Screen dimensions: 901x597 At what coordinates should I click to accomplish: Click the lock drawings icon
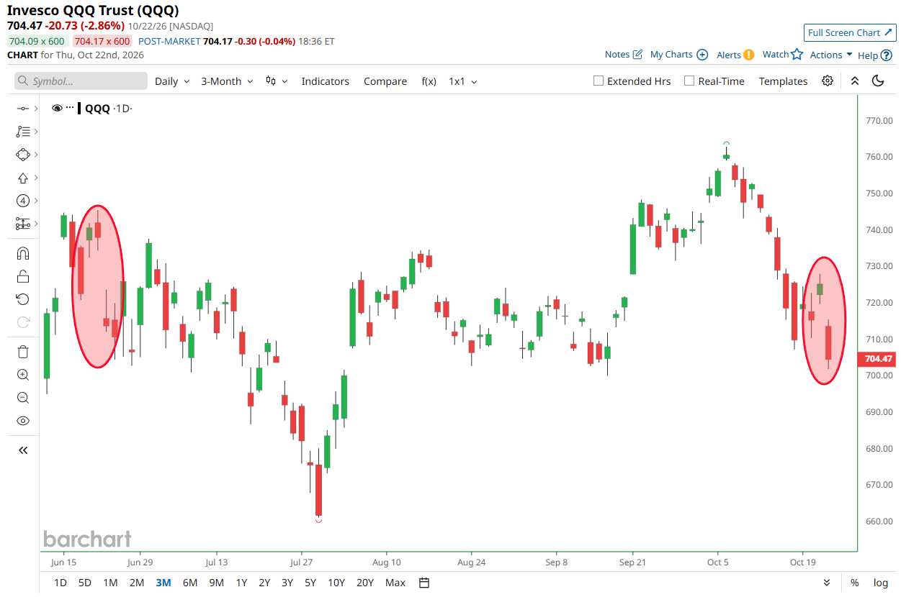point(22,276)
